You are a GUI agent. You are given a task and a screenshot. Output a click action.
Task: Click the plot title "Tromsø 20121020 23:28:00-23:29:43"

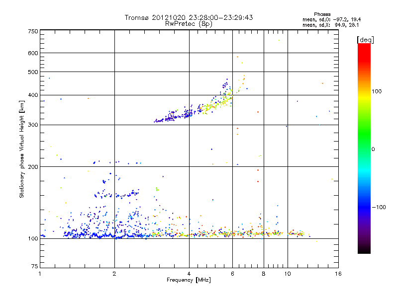(x=189, y=17)
